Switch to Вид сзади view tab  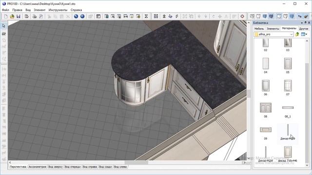tap(105, 167)
